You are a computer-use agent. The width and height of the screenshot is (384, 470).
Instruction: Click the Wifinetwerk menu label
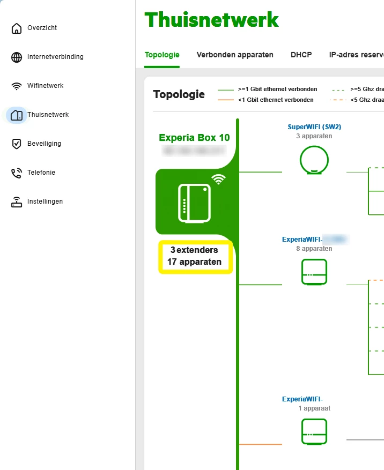[45, 86]
